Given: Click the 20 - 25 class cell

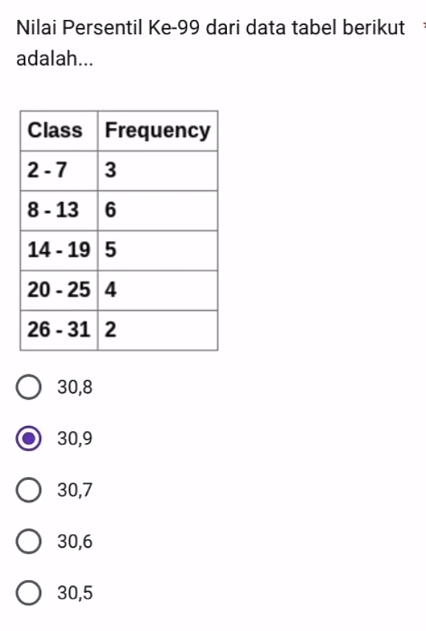Looking at the screenshot, I should coord(59,290).
